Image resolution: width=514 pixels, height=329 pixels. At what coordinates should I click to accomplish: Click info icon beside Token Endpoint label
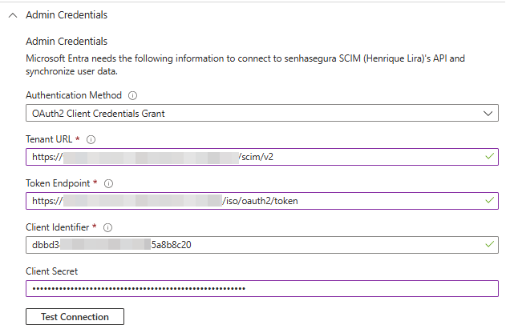click(108, 183)
